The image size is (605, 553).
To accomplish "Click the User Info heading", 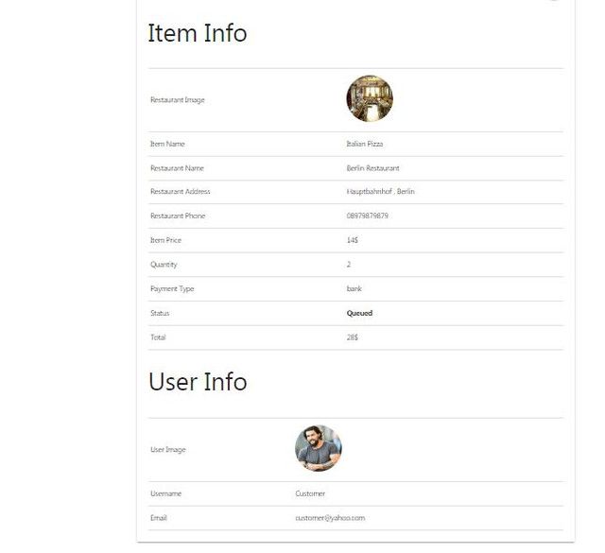I will (197, 382).
